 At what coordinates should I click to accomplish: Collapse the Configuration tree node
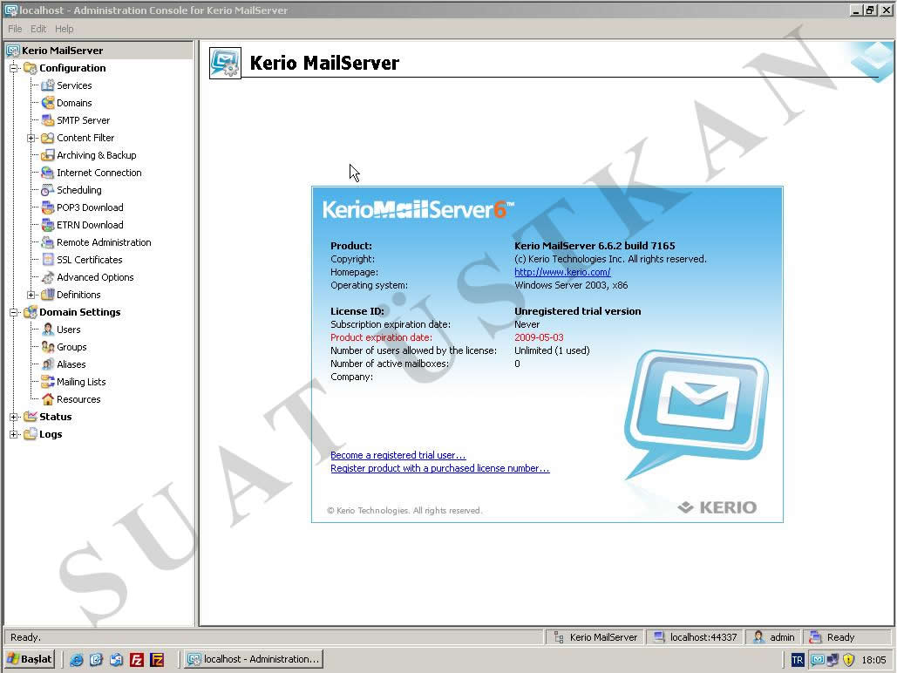tap(14, 68)
